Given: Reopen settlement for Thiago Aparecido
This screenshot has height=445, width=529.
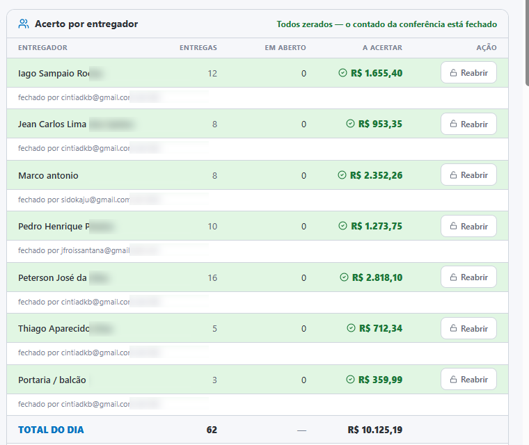Looking at the screenshot, I should (468, 328).
